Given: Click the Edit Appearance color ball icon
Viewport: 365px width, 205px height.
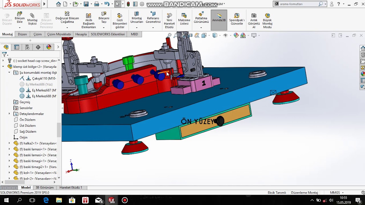Looking at the screenshot, I should click(236, 35).
